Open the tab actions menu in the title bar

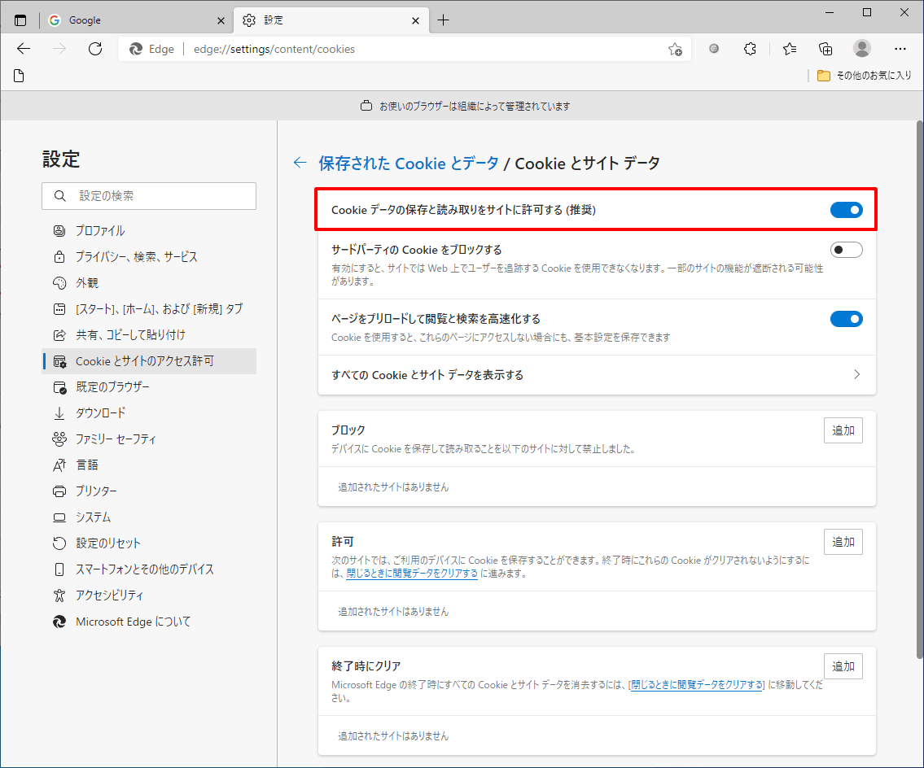point(20,19)
